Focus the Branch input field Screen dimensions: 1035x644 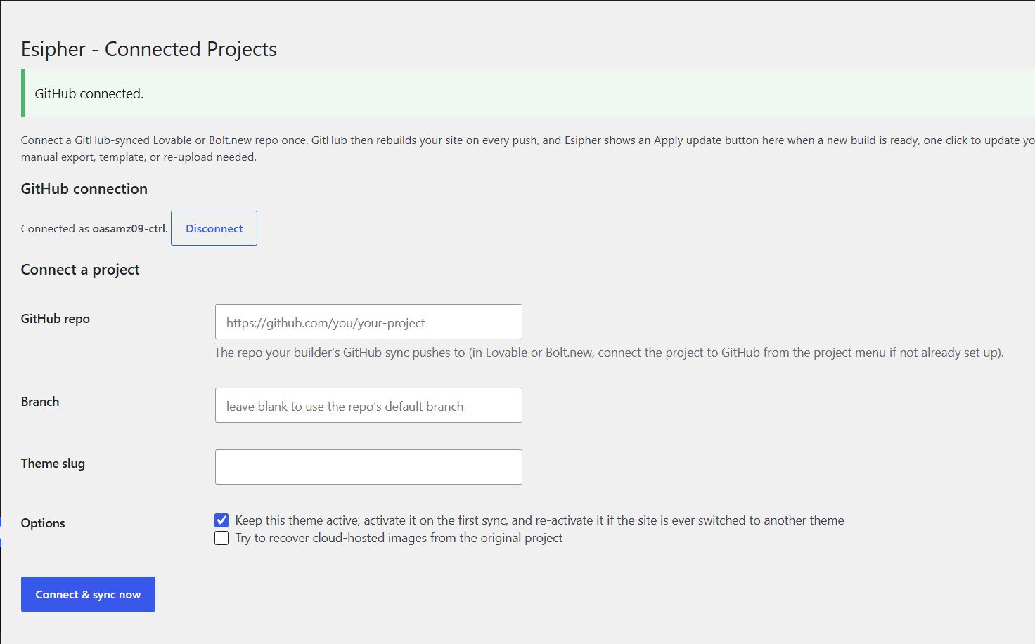coord(368,405)
